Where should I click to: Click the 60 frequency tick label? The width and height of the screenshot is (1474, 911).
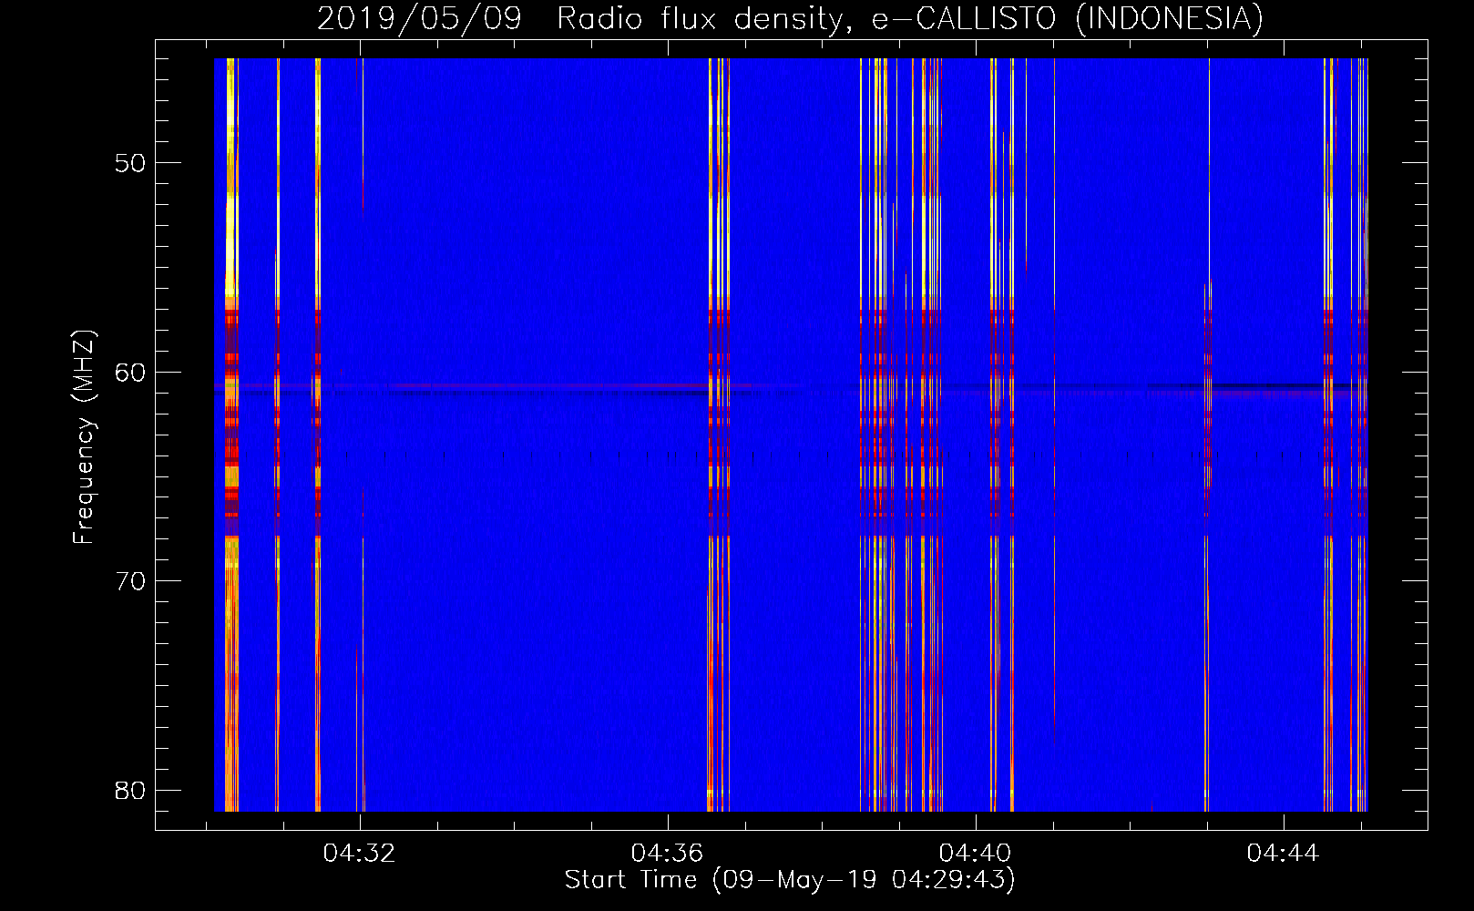(x=130, y=372)
